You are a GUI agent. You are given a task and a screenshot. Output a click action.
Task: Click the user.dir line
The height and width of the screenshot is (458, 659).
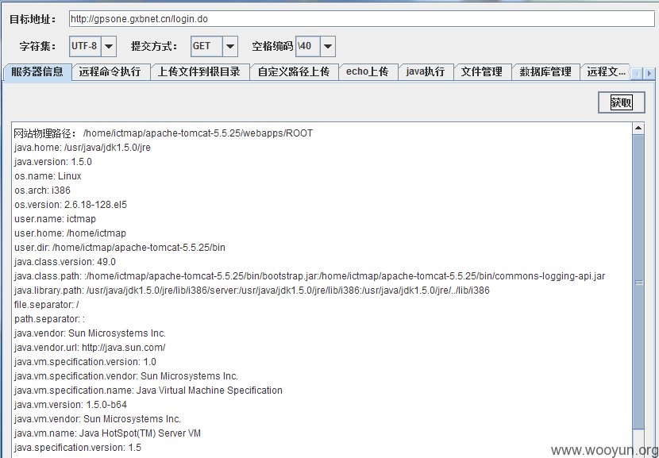(x=120, y=248)
